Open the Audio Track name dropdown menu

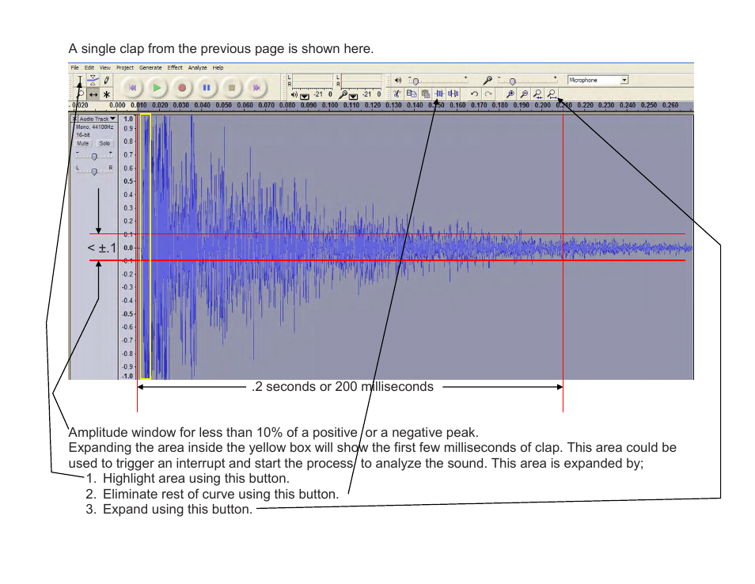(x=98, y=119)
